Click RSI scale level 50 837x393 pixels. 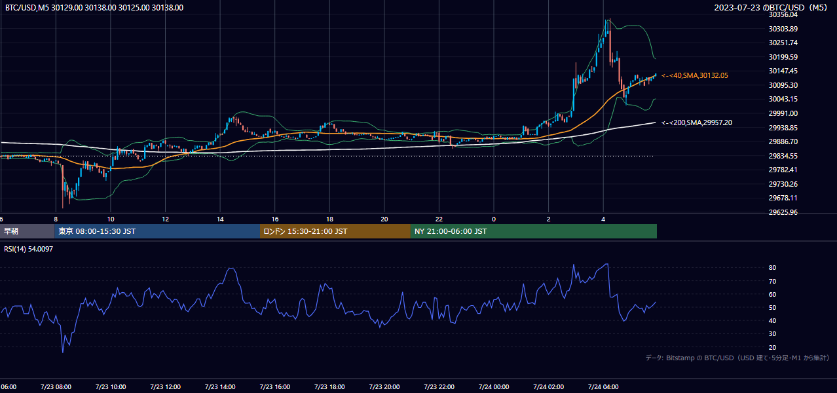pos(773,307)
